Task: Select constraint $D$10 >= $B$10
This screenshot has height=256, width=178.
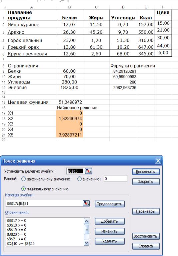Action: click(21, 244)
